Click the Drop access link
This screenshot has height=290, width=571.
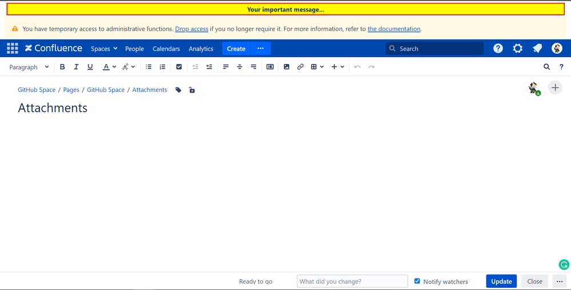click(191, 29)
